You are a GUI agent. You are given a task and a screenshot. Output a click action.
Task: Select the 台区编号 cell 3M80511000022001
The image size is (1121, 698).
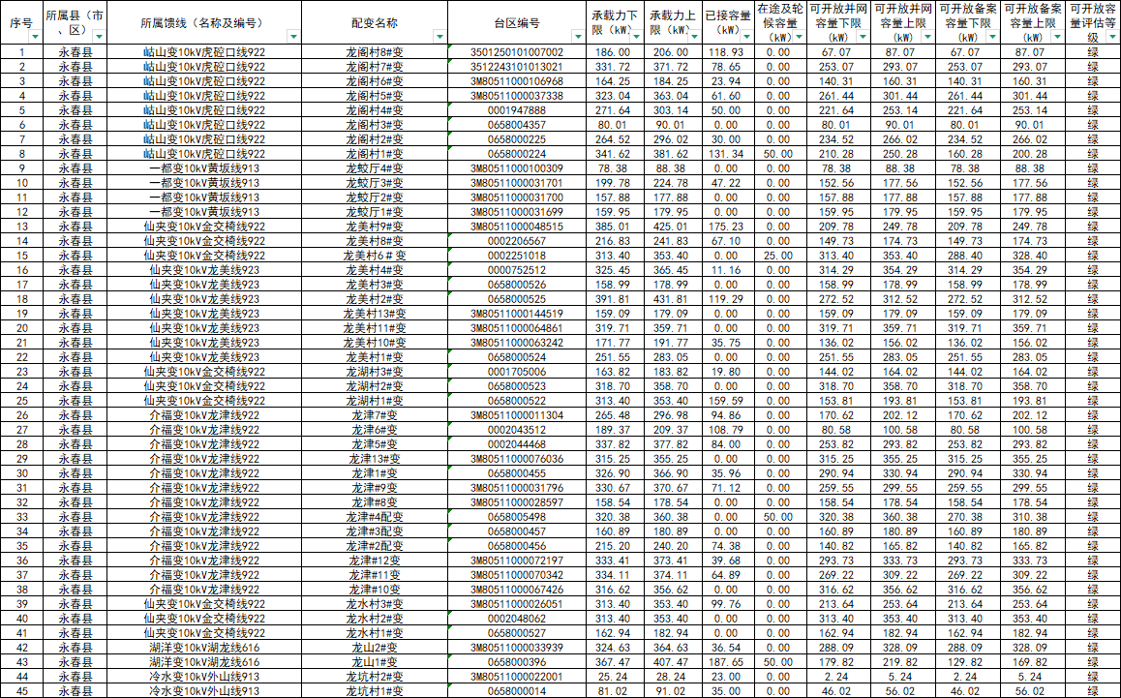pyautogui.click(x=517, y=677)
